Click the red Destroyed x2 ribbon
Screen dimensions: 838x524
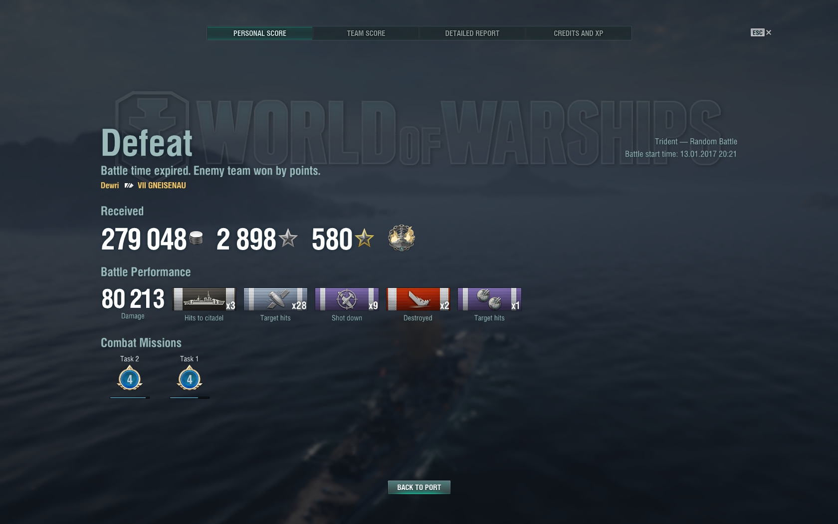tap(418, 299)
